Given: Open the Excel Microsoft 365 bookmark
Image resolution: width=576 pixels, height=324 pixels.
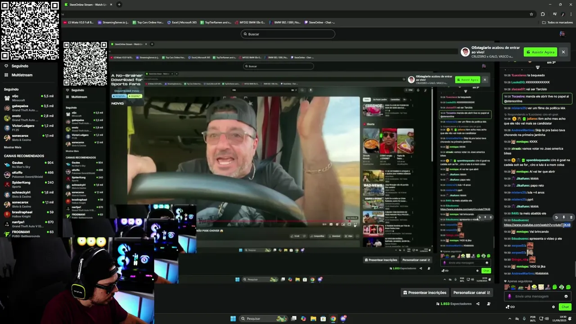Looking at the screenshot, I should pyautogui.click(x=182, y=22).
